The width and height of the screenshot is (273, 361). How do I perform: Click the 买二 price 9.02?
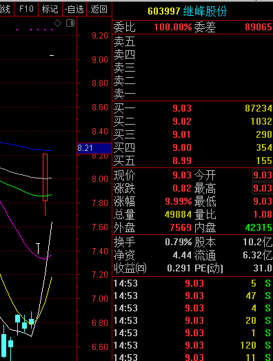(182, 121)
